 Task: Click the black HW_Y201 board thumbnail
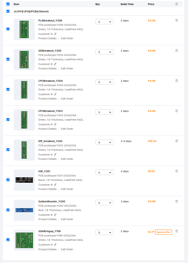tap(24, 180)
